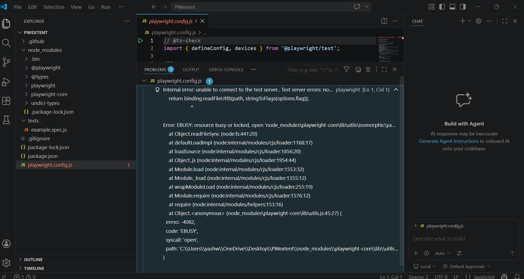Click the send arrow in chat
The width and height of the screenshot is (524, 279).
coord(512,253)
